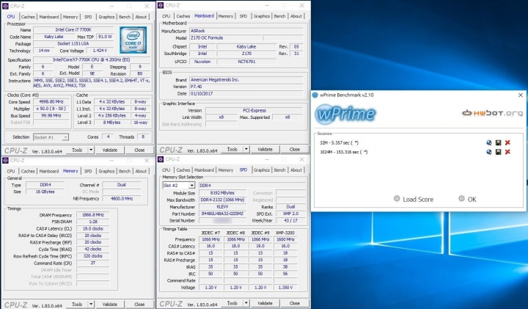Image resolution: width=528 pixels, height=309 pixels.
Task: Click CPU-Z app icon in CPU window titlebar
Action: coord(5,6)
